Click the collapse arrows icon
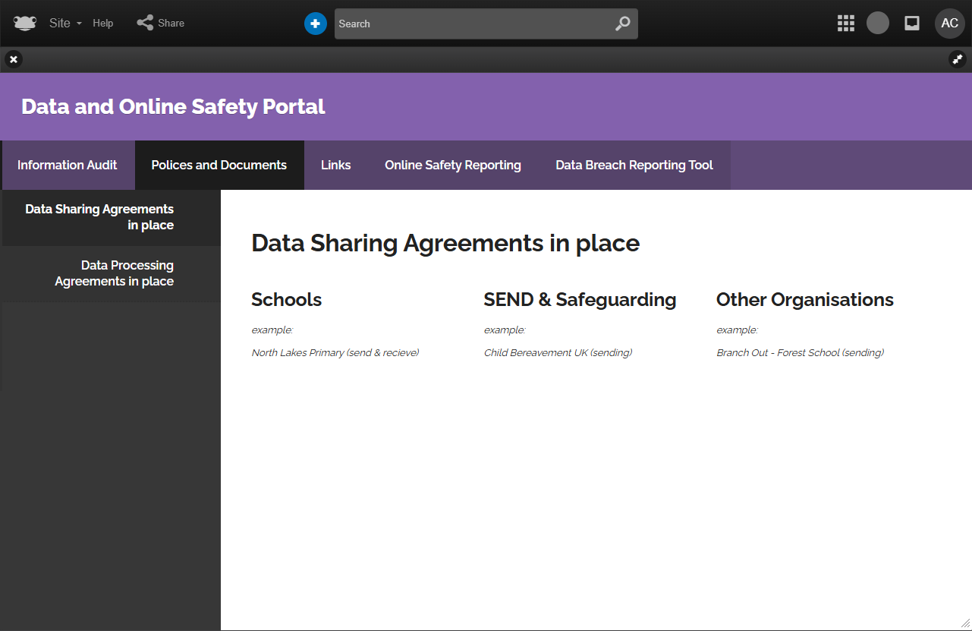The width and height of the screenshot is (972, 631). (x=958, y=59)
